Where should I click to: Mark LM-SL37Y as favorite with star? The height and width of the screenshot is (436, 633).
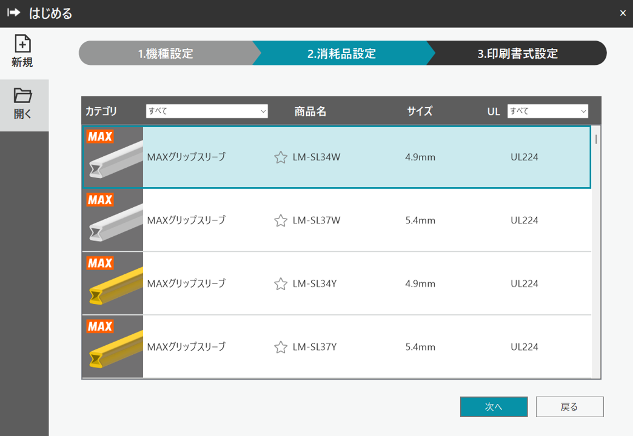pyautogui.click(x=280, y=348)
